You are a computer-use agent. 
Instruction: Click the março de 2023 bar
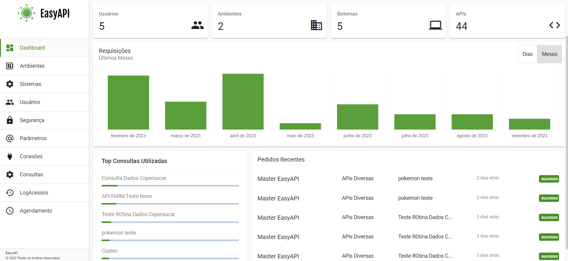point(186,116)
